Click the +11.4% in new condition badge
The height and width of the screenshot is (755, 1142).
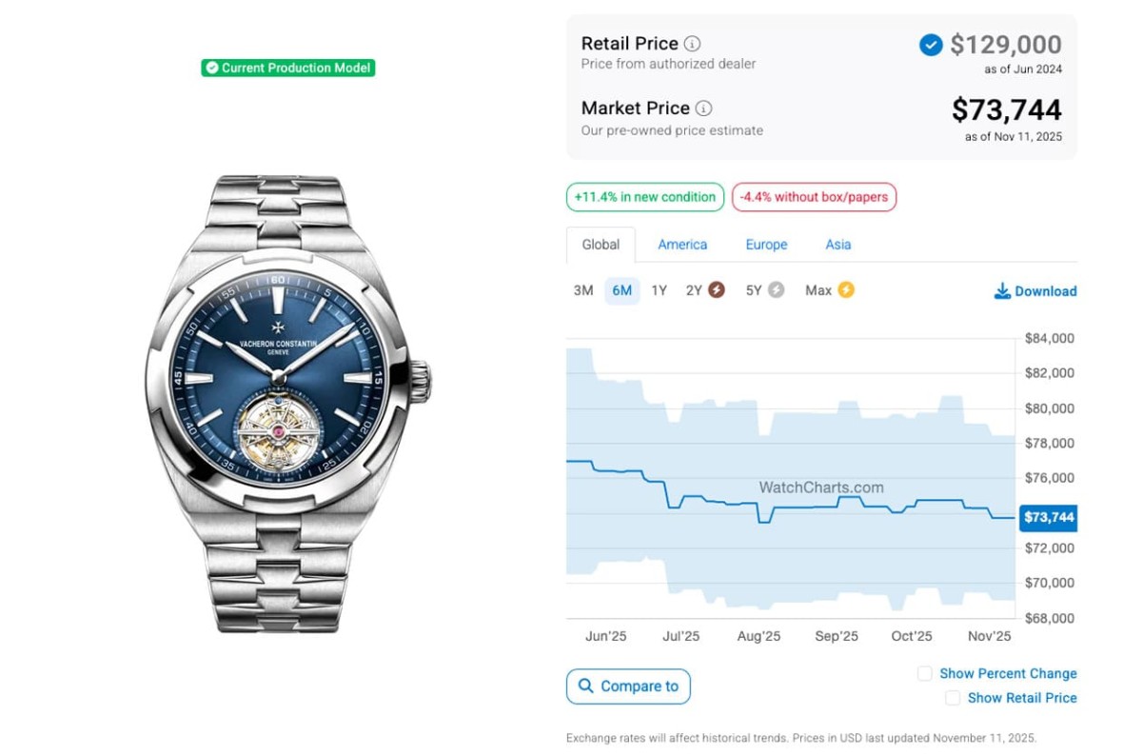click(x=645, y=197)
